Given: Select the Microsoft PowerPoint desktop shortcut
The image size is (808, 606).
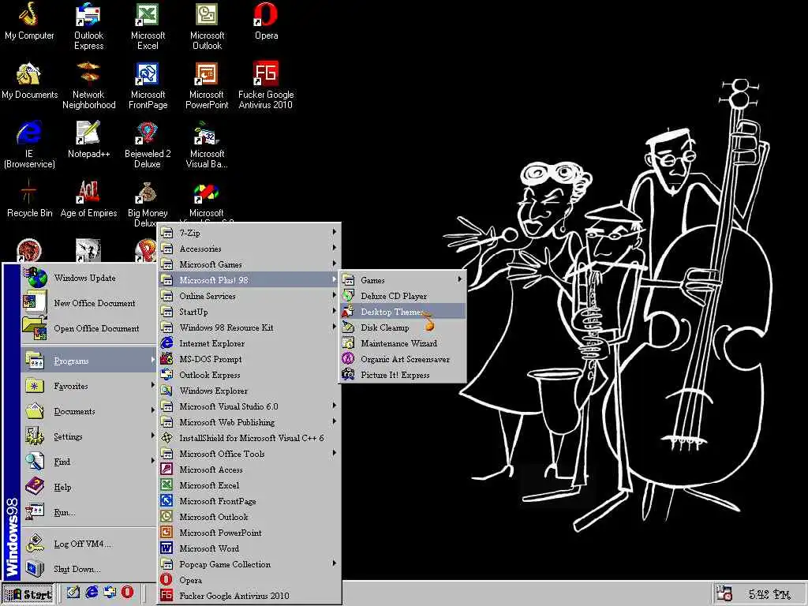Looking at the screenshot, I should (x=207, y=85).
